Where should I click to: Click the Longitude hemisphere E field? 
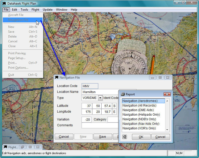[114, 112]
